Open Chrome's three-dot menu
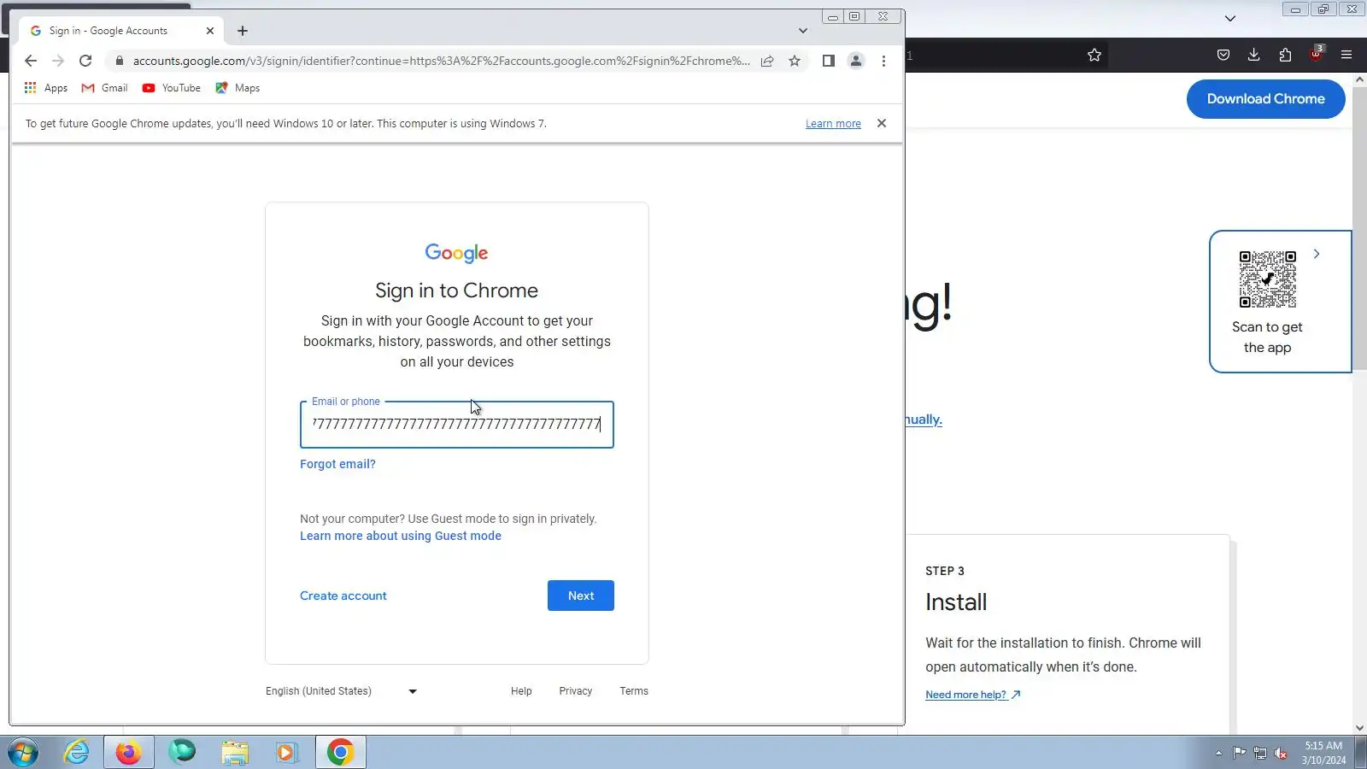The width and height of the screenshot is (1367, 769). [883, 61]
